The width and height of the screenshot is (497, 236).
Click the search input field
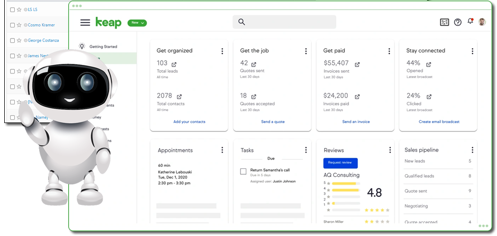pyautogui.click(x=284, y=22)
